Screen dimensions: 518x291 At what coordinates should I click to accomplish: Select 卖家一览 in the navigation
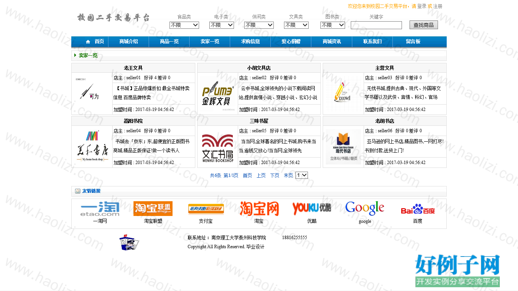[210, 42]
